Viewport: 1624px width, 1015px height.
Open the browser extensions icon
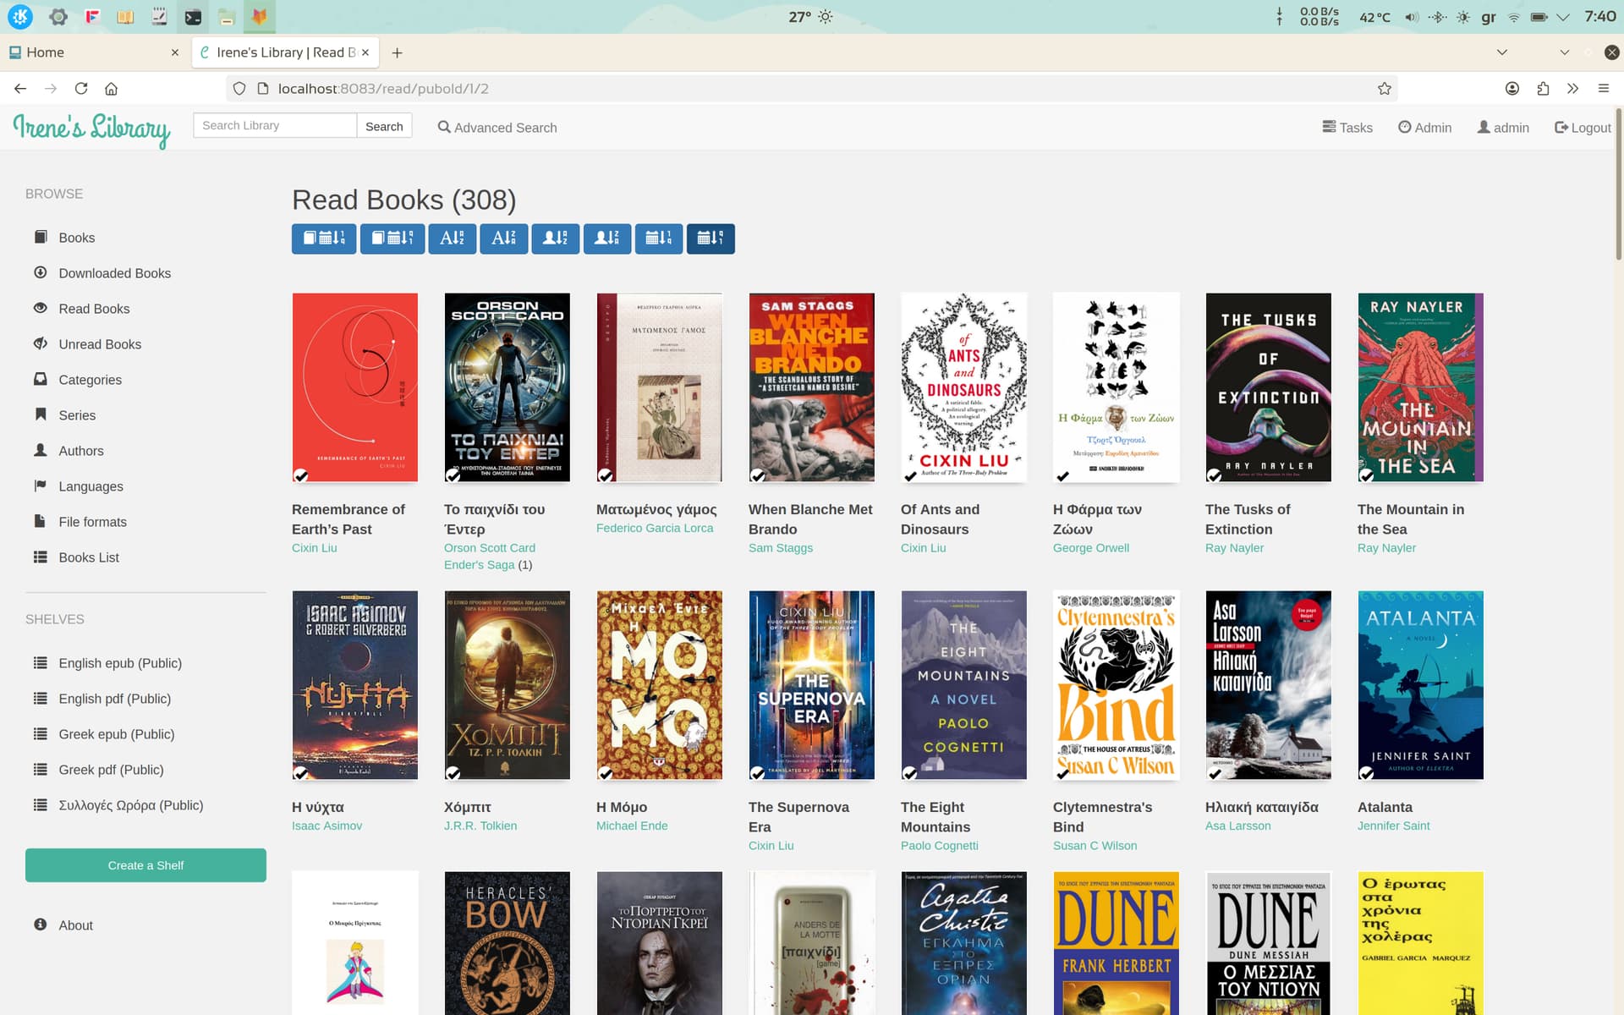tap(1543, 89)
